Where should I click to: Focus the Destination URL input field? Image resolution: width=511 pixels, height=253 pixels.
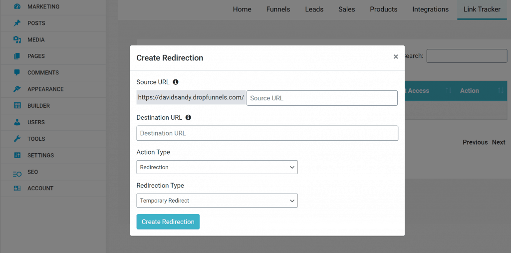pos(267,133)
